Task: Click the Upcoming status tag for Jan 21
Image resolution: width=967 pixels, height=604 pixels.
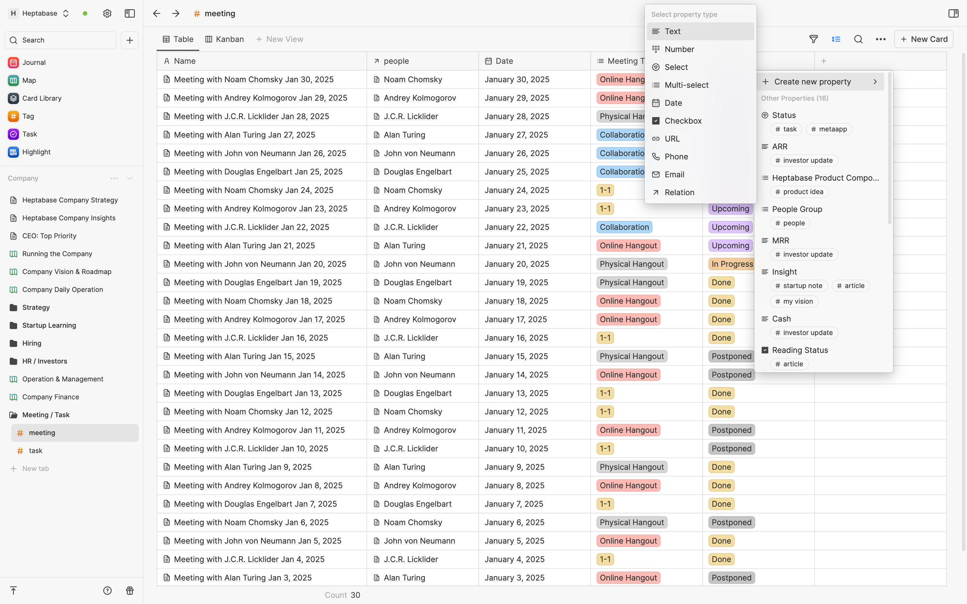Action: 730,245
